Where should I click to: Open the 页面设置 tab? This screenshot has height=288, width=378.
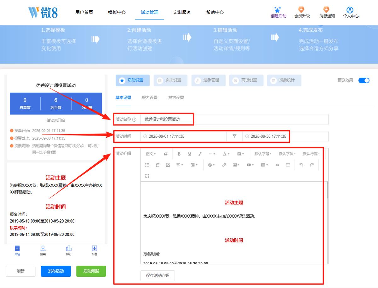(x=170, y=80)
